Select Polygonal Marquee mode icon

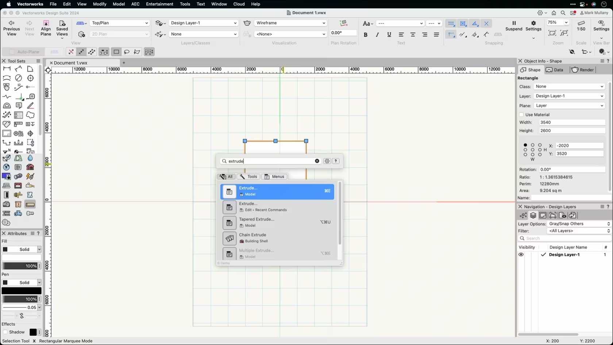137,52
